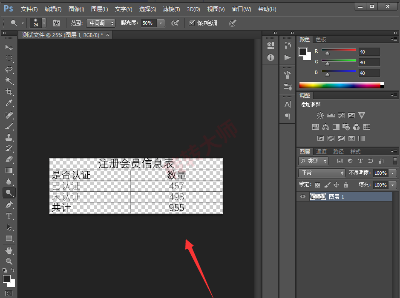Click the color spectrum ramp bar
The height and width of the screenshot is (298, 400).
341,85
